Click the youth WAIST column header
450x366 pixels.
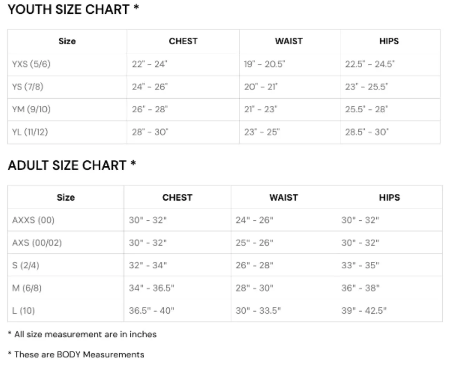pos(289,41)
